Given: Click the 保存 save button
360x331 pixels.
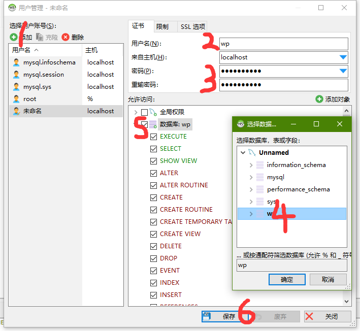Looking at the screenshot, I should pyautogui.click(x=225, y=317).
